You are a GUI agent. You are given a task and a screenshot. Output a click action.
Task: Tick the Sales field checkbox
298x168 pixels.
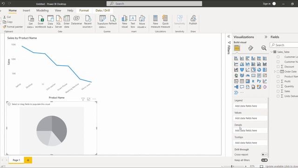278,91
